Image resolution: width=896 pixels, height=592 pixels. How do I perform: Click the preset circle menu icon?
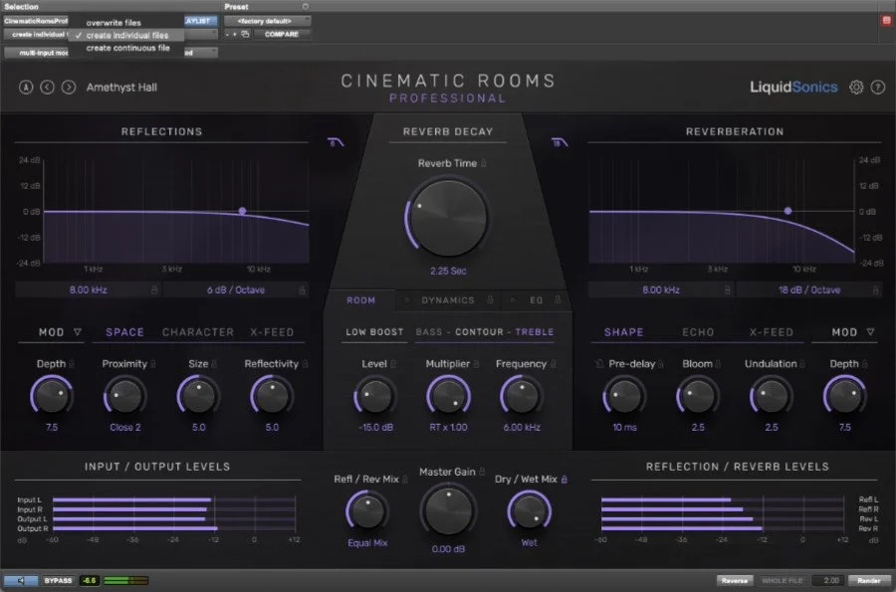[x=306, y=7]
